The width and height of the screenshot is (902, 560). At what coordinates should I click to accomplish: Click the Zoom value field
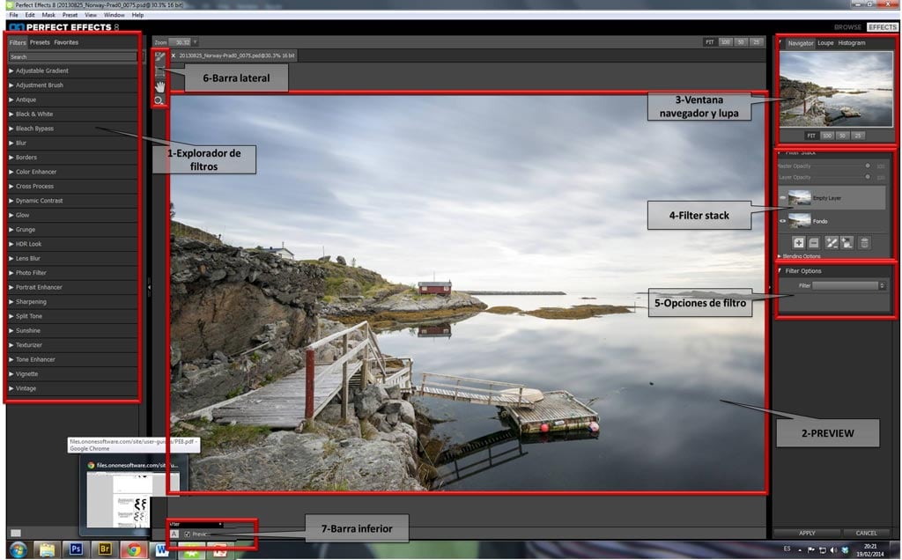click(x=181, y=42)
